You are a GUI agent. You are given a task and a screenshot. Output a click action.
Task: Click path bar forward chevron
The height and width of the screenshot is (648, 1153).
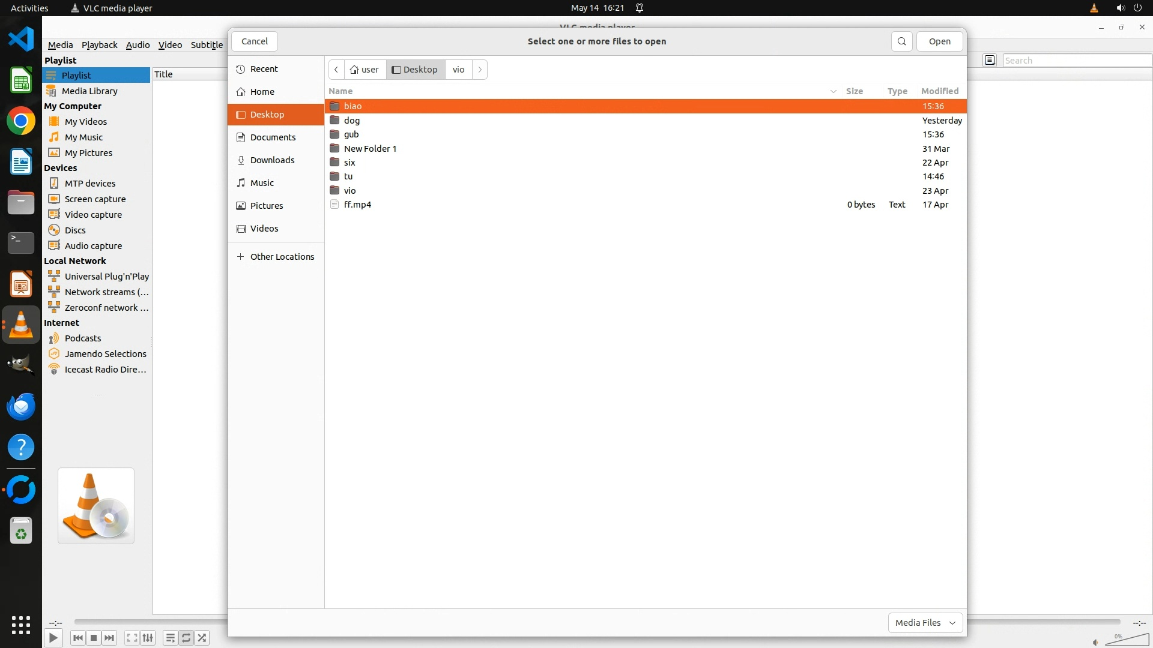[x=480, y=70]
